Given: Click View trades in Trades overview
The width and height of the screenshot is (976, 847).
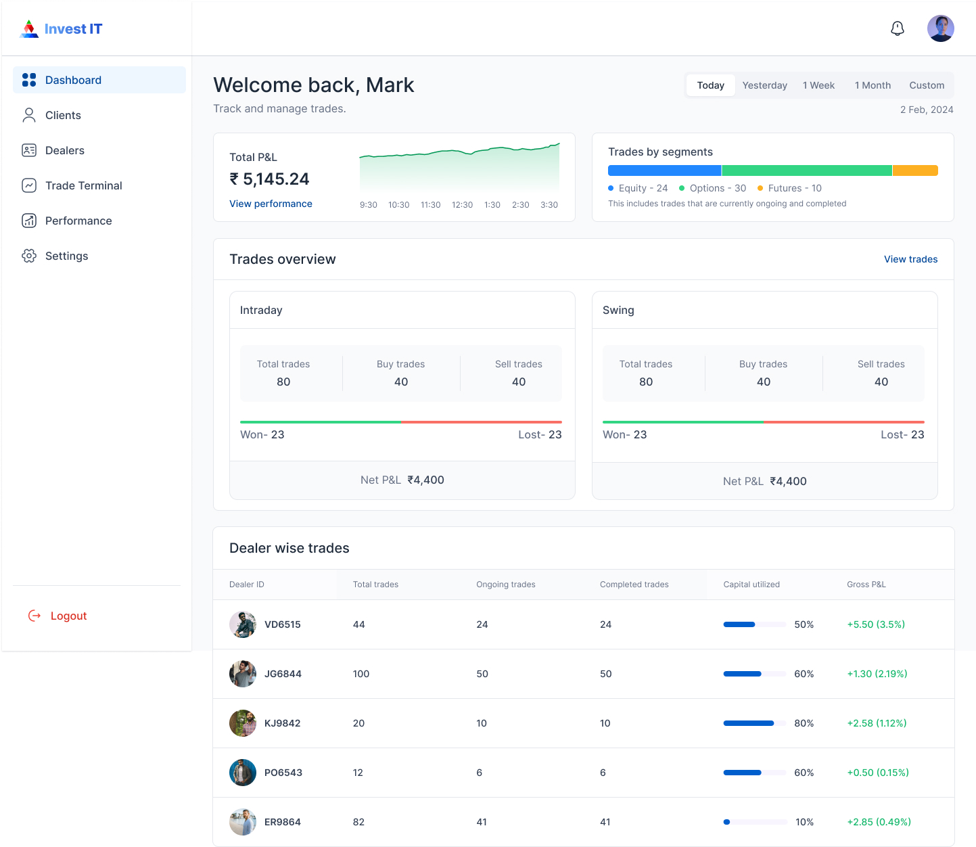Looking at the screenshot, I should 910,259.
